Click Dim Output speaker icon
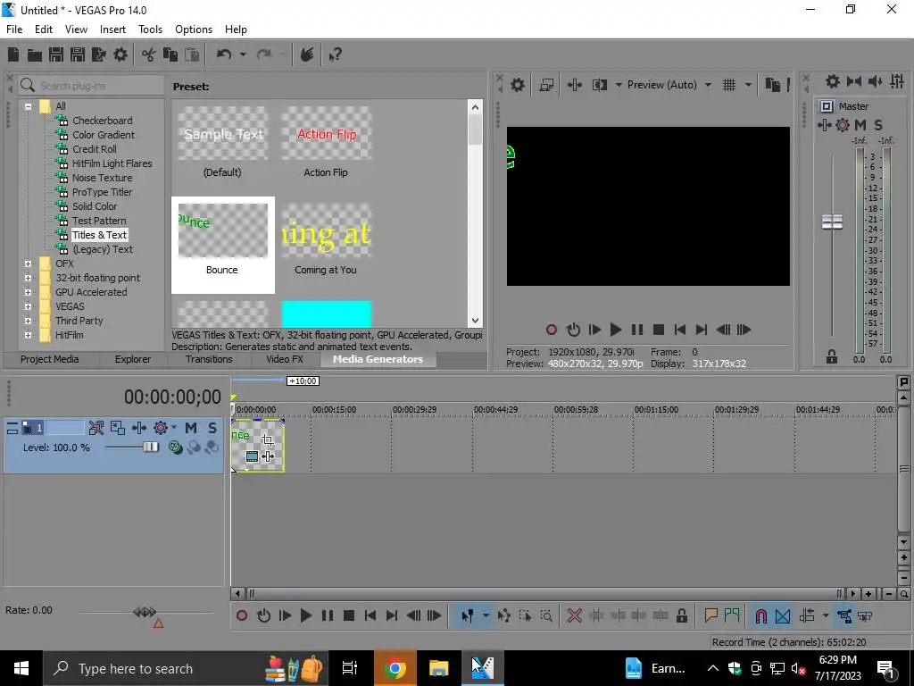Viewport: 914px width, 686px height. coord(875,81)
